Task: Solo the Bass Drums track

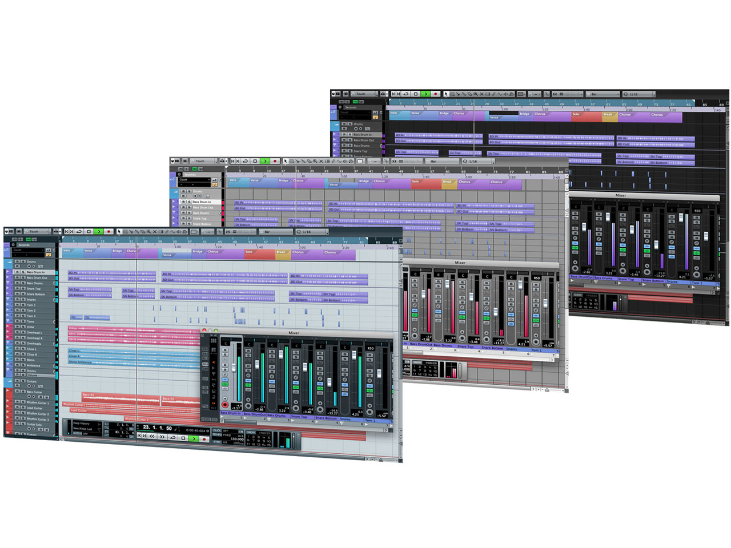Action: click(23, 283)
